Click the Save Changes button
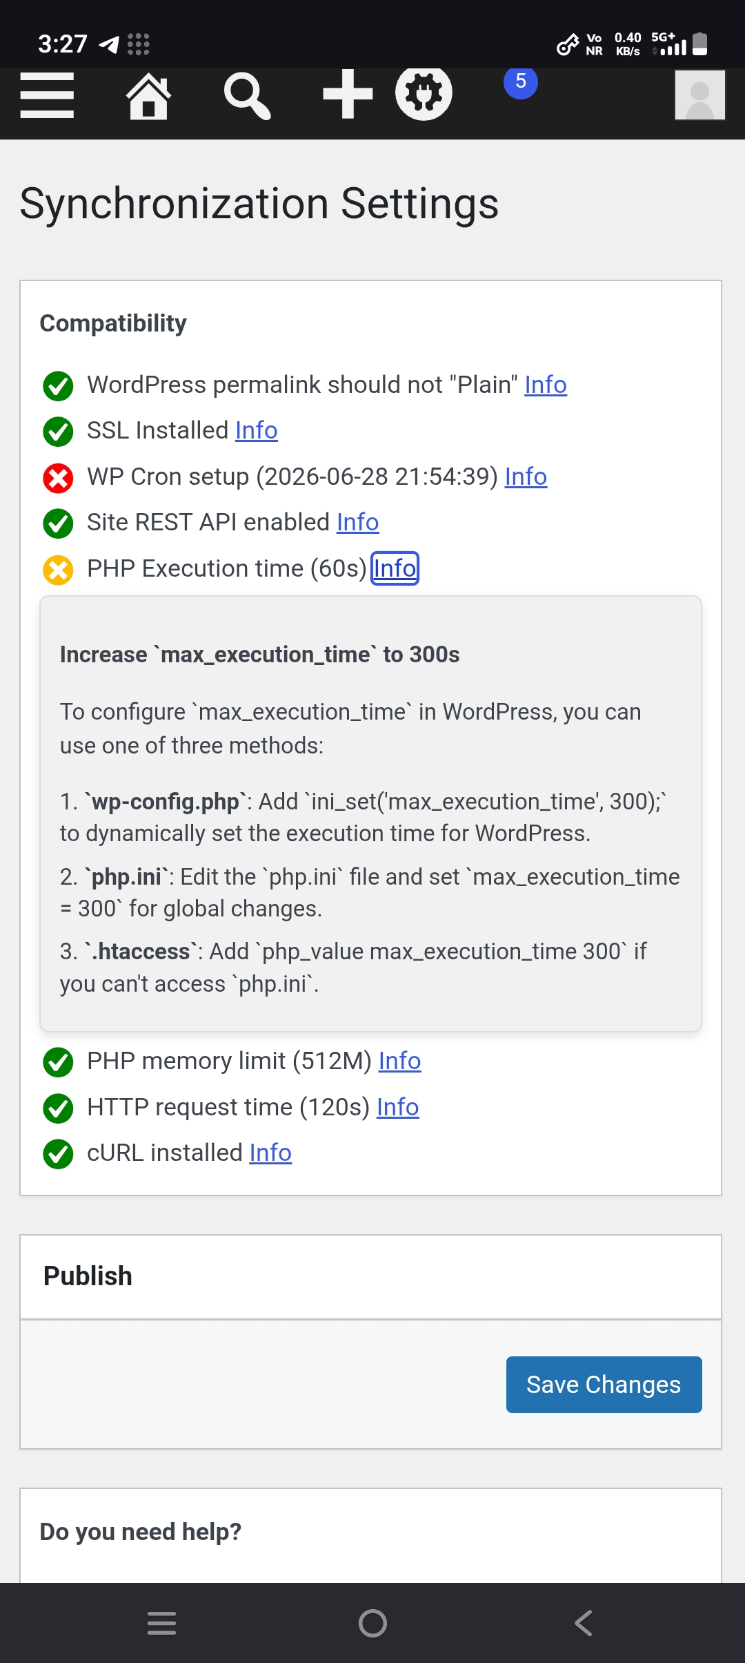The width and height of the screenshot is (745, 1663). 604,1385
